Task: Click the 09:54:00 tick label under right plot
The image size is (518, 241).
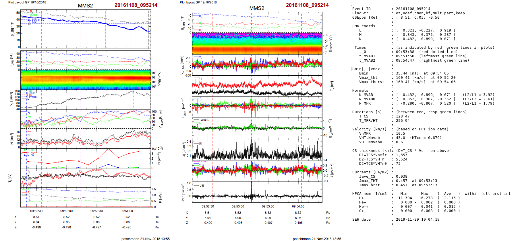Action: point(298,206)
